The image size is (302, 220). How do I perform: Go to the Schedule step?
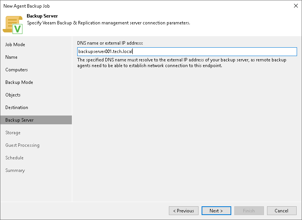[14, 158]
